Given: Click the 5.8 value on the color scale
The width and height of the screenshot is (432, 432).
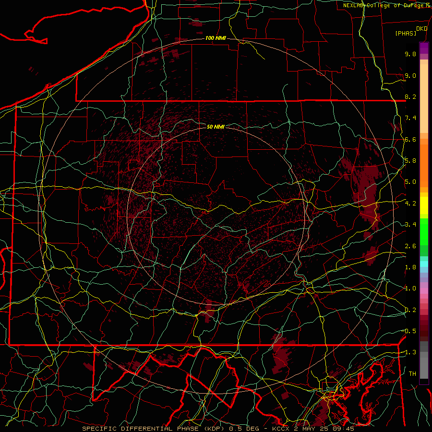Looking at the screenshot, I should coord(410,161).
